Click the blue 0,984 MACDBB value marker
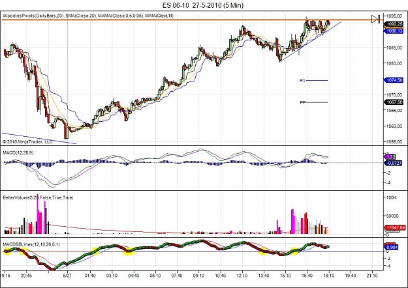 pos(392,247)
